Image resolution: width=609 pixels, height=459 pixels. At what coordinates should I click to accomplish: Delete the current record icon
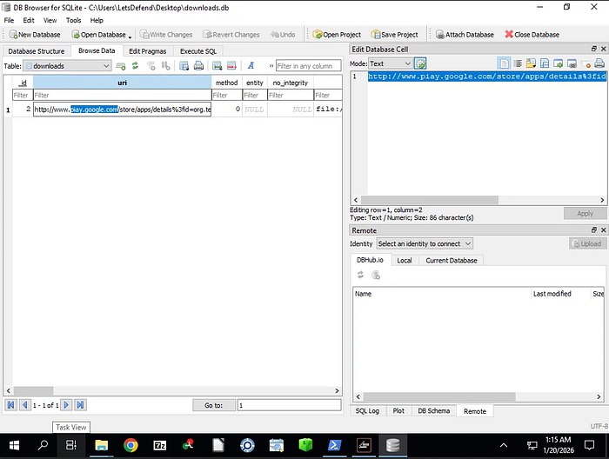tap(232, 66)
